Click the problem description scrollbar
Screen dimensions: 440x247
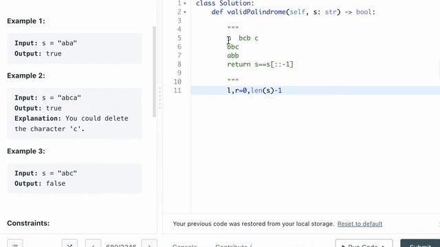point(154,71)
